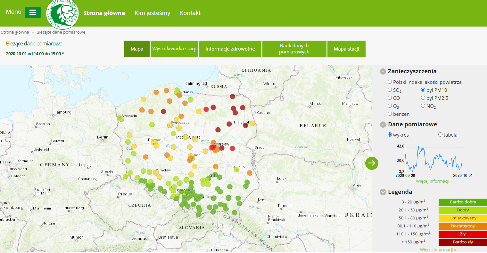
Task: Click the > 150 µg/m³ legend range
Action: point(413,242)
